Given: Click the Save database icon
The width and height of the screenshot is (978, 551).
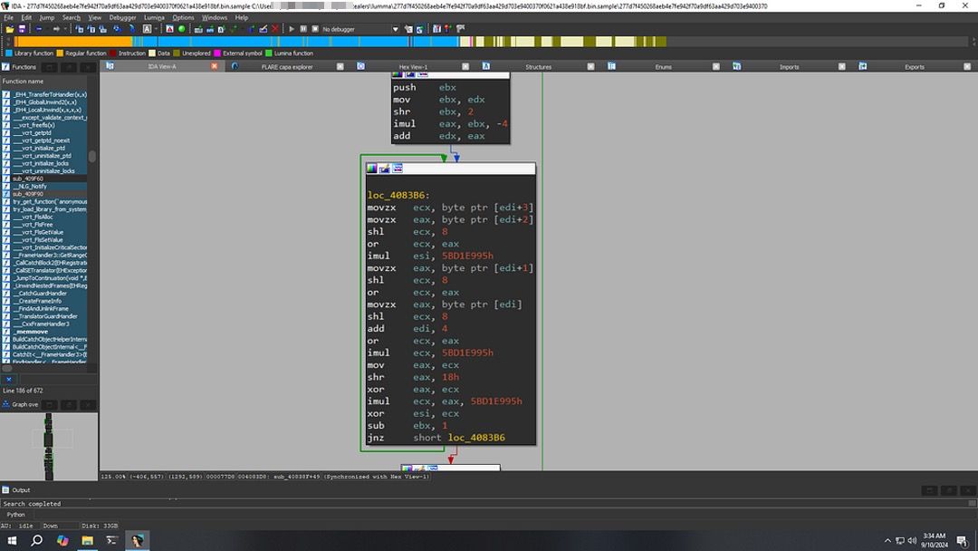Looking at the screenshot, I should tap(21, 29).
